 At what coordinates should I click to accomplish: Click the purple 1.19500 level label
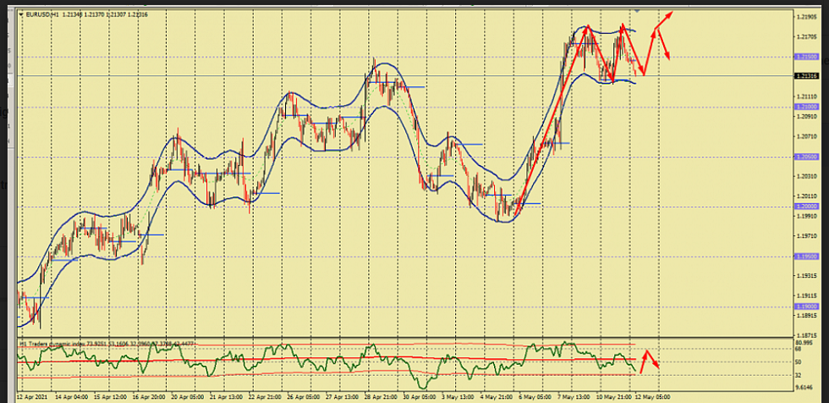(806, 256)
